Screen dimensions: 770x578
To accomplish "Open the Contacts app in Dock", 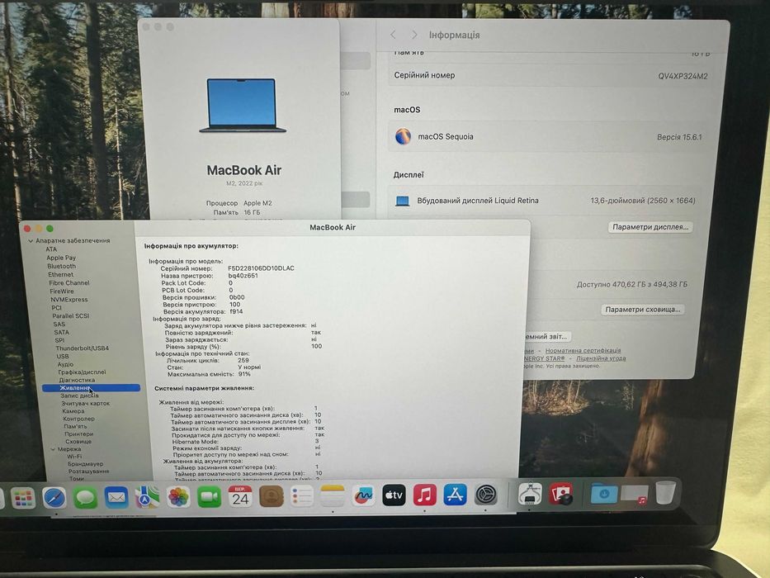I will 271,496.
